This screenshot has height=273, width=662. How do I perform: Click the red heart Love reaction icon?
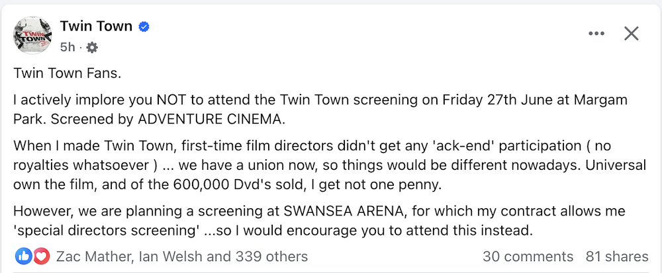[x=42, y=256]
